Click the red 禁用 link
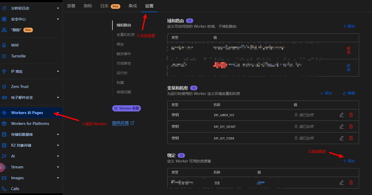 click(348, 50)
